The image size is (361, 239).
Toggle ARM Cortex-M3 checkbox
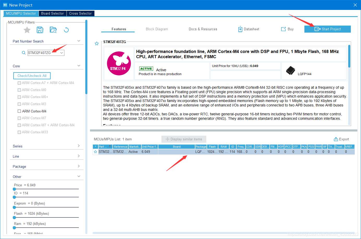pyautogui.click(x=19, y=104)
